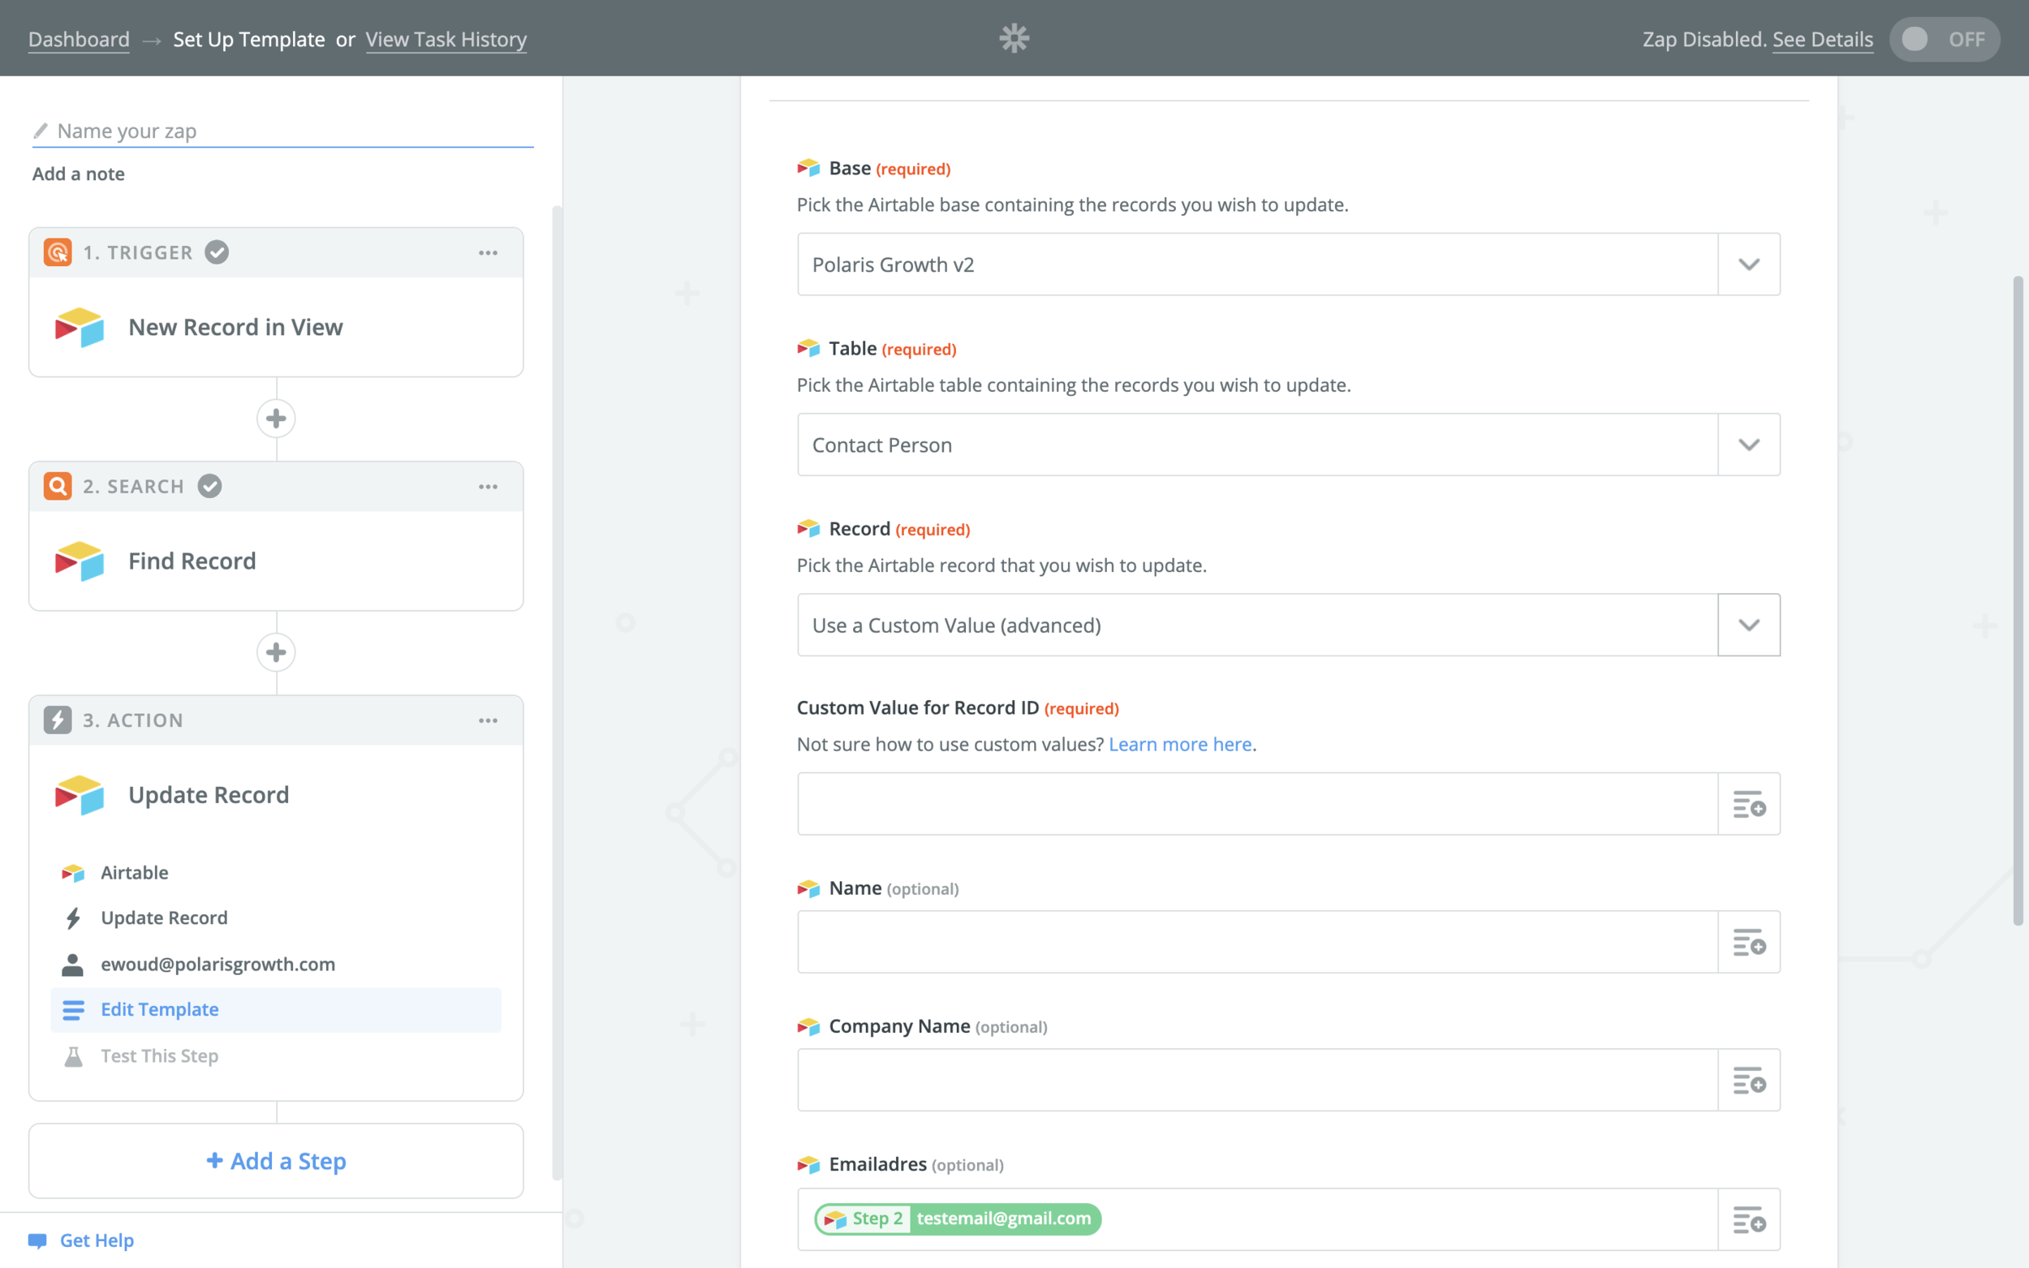This screenshot has width=2029, height=1268.
Task: Open the Action step options menu
Action: click(488, 720)
